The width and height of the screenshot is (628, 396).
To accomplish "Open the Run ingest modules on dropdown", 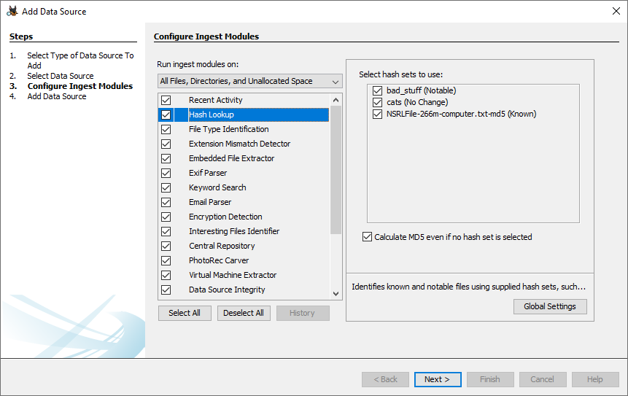I will pyautogui.click(x=249, y=81).
